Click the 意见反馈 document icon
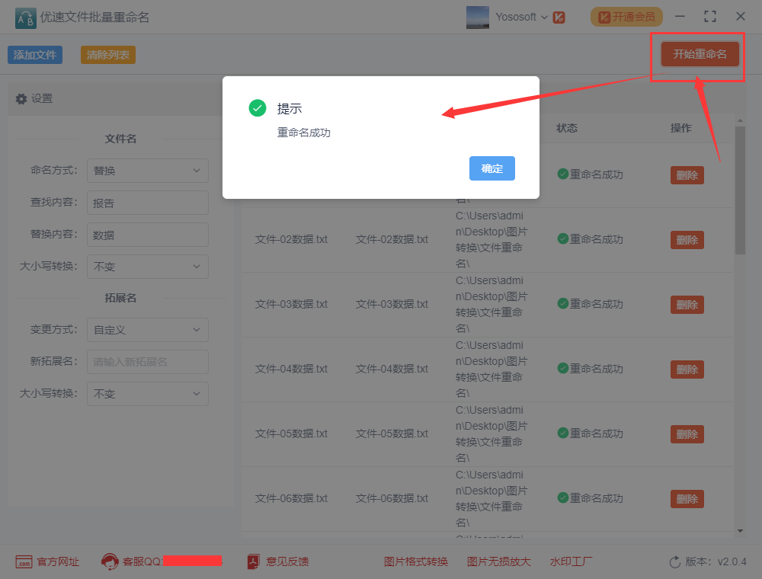Screen dimensions: 762x579 [253, 562]
